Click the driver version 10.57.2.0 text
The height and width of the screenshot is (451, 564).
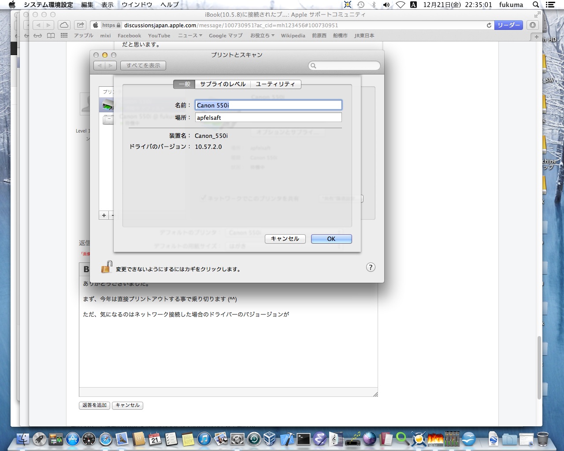tap(208, 147)
